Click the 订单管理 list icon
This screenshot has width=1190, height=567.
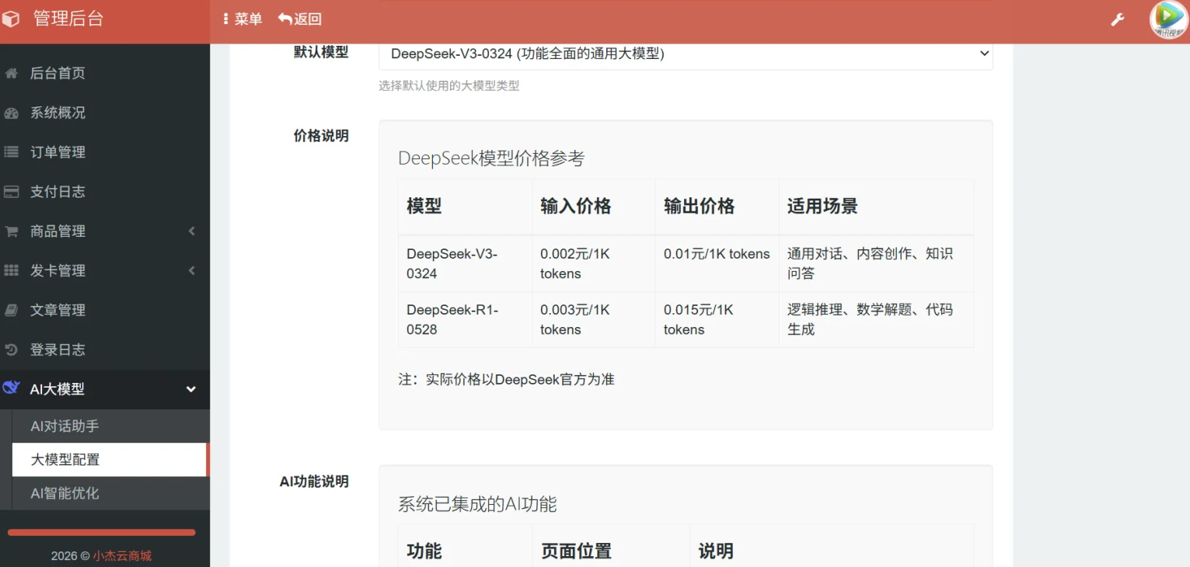(x=10, y=151)
